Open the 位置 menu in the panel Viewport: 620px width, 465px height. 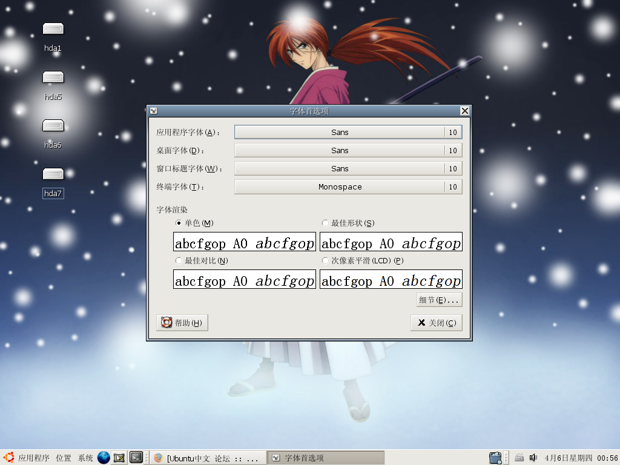(x=63, y=458)
